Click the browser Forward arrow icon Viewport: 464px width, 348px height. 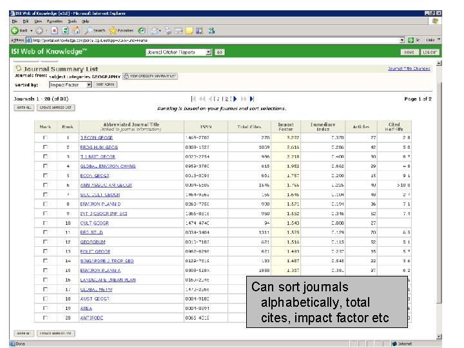click(x=39, y=30)
